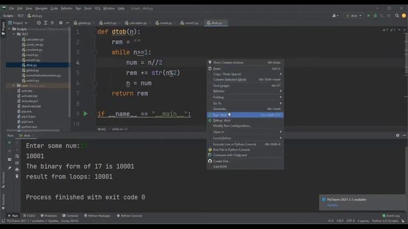
Task: Select Generate in the context menu
Action: click(x=245, y=109)
